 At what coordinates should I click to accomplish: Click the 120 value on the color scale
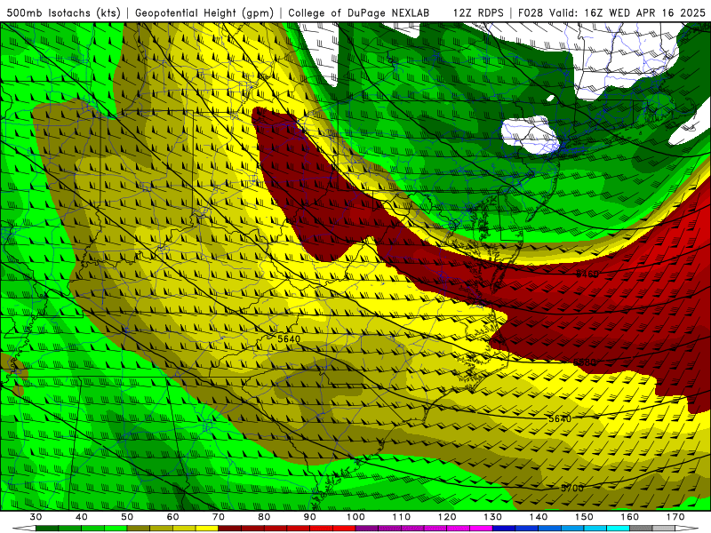point(447,517)
